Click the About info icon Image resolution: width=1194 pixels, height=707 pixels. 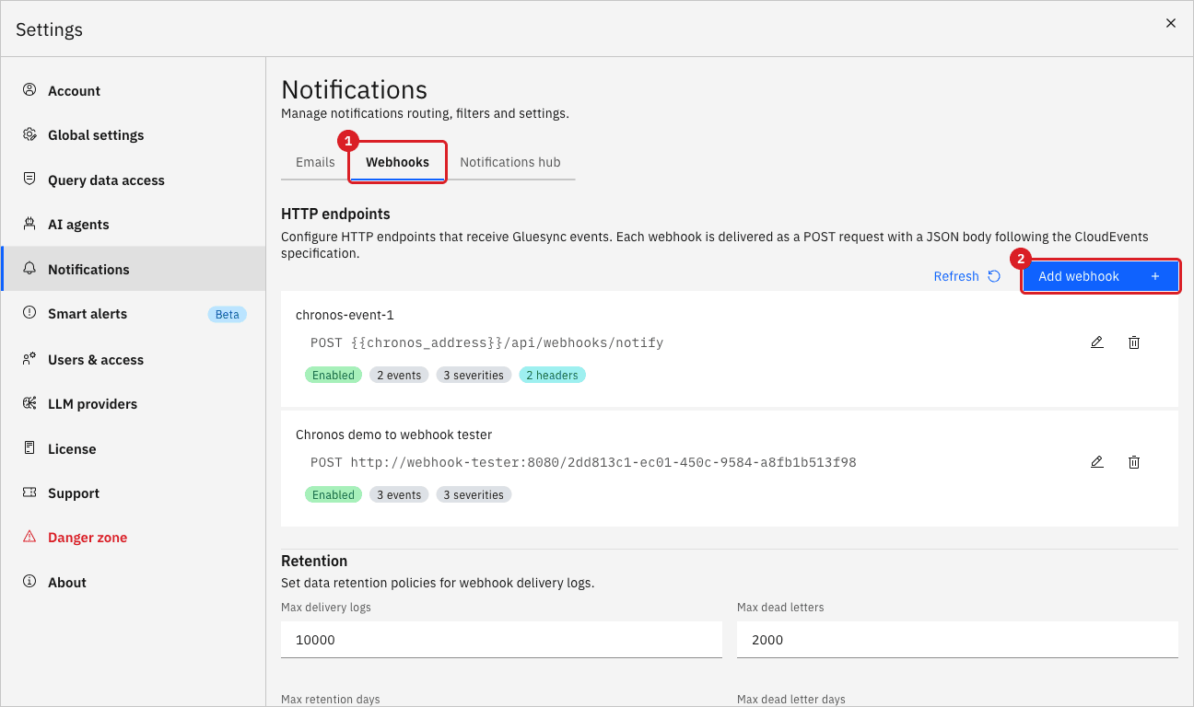pos(29,582)
